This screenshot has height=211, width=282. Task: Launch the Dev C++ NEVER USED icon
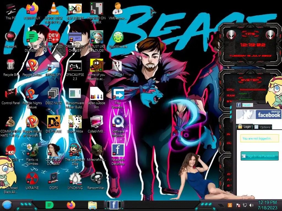[x=54, y=37]
